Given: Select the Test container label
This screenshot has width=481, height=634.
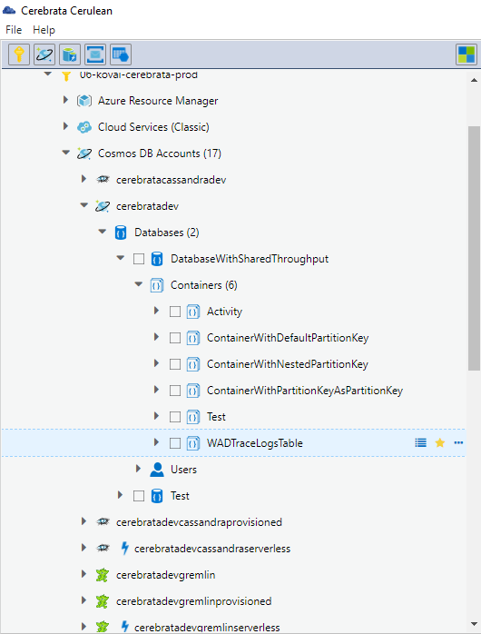Looking at the screenshot, I should click(216, 417).
